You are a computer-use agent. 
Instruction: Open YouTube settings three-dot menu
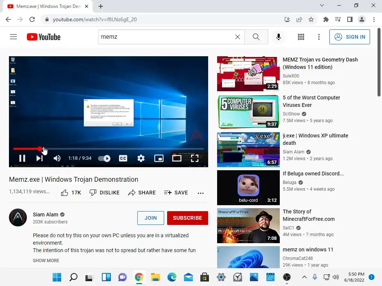click(x=319, y=37)
